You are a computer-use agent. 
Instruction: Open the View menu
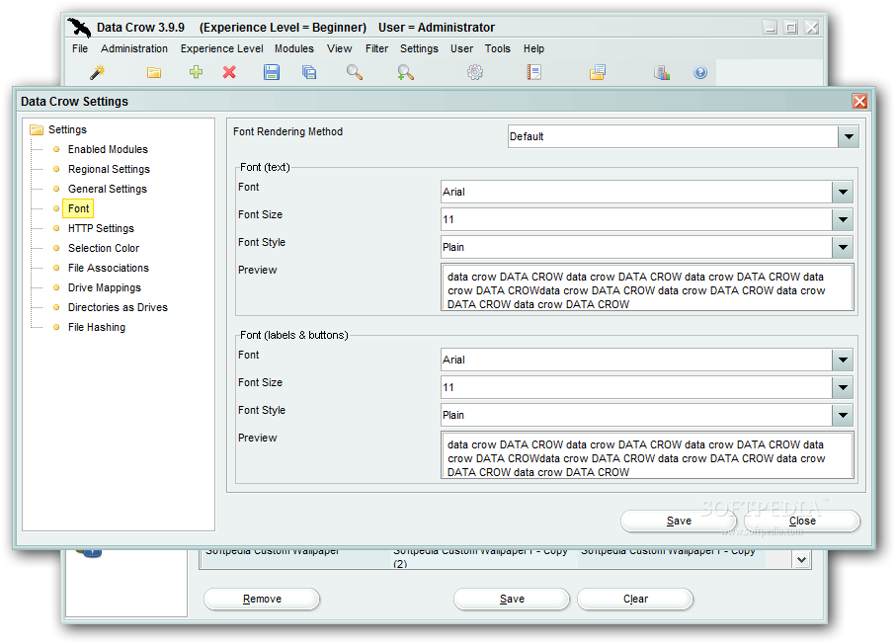coord(340,48)
